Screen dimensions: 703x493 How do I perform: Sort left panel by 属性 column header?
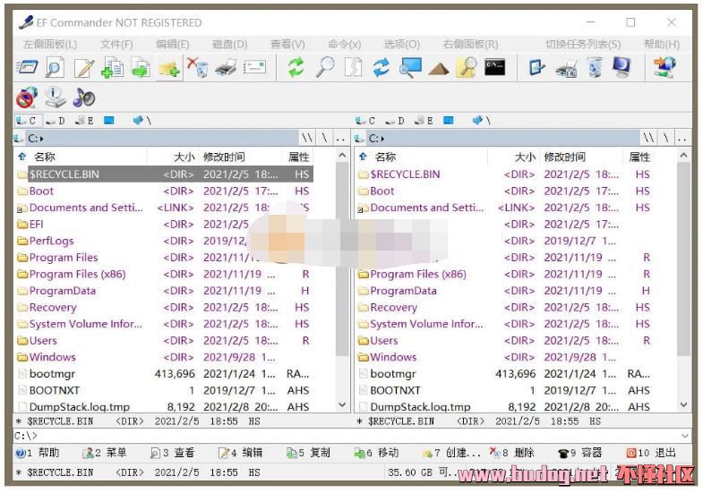point(298,157)
